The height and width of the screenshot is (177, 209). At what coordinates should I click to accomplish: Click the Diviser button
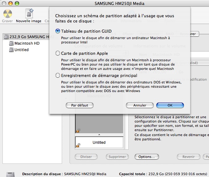tap(86, 157)
